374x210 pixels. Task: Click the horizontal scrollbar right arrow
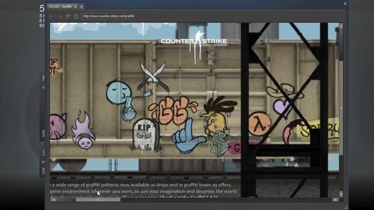335,199
